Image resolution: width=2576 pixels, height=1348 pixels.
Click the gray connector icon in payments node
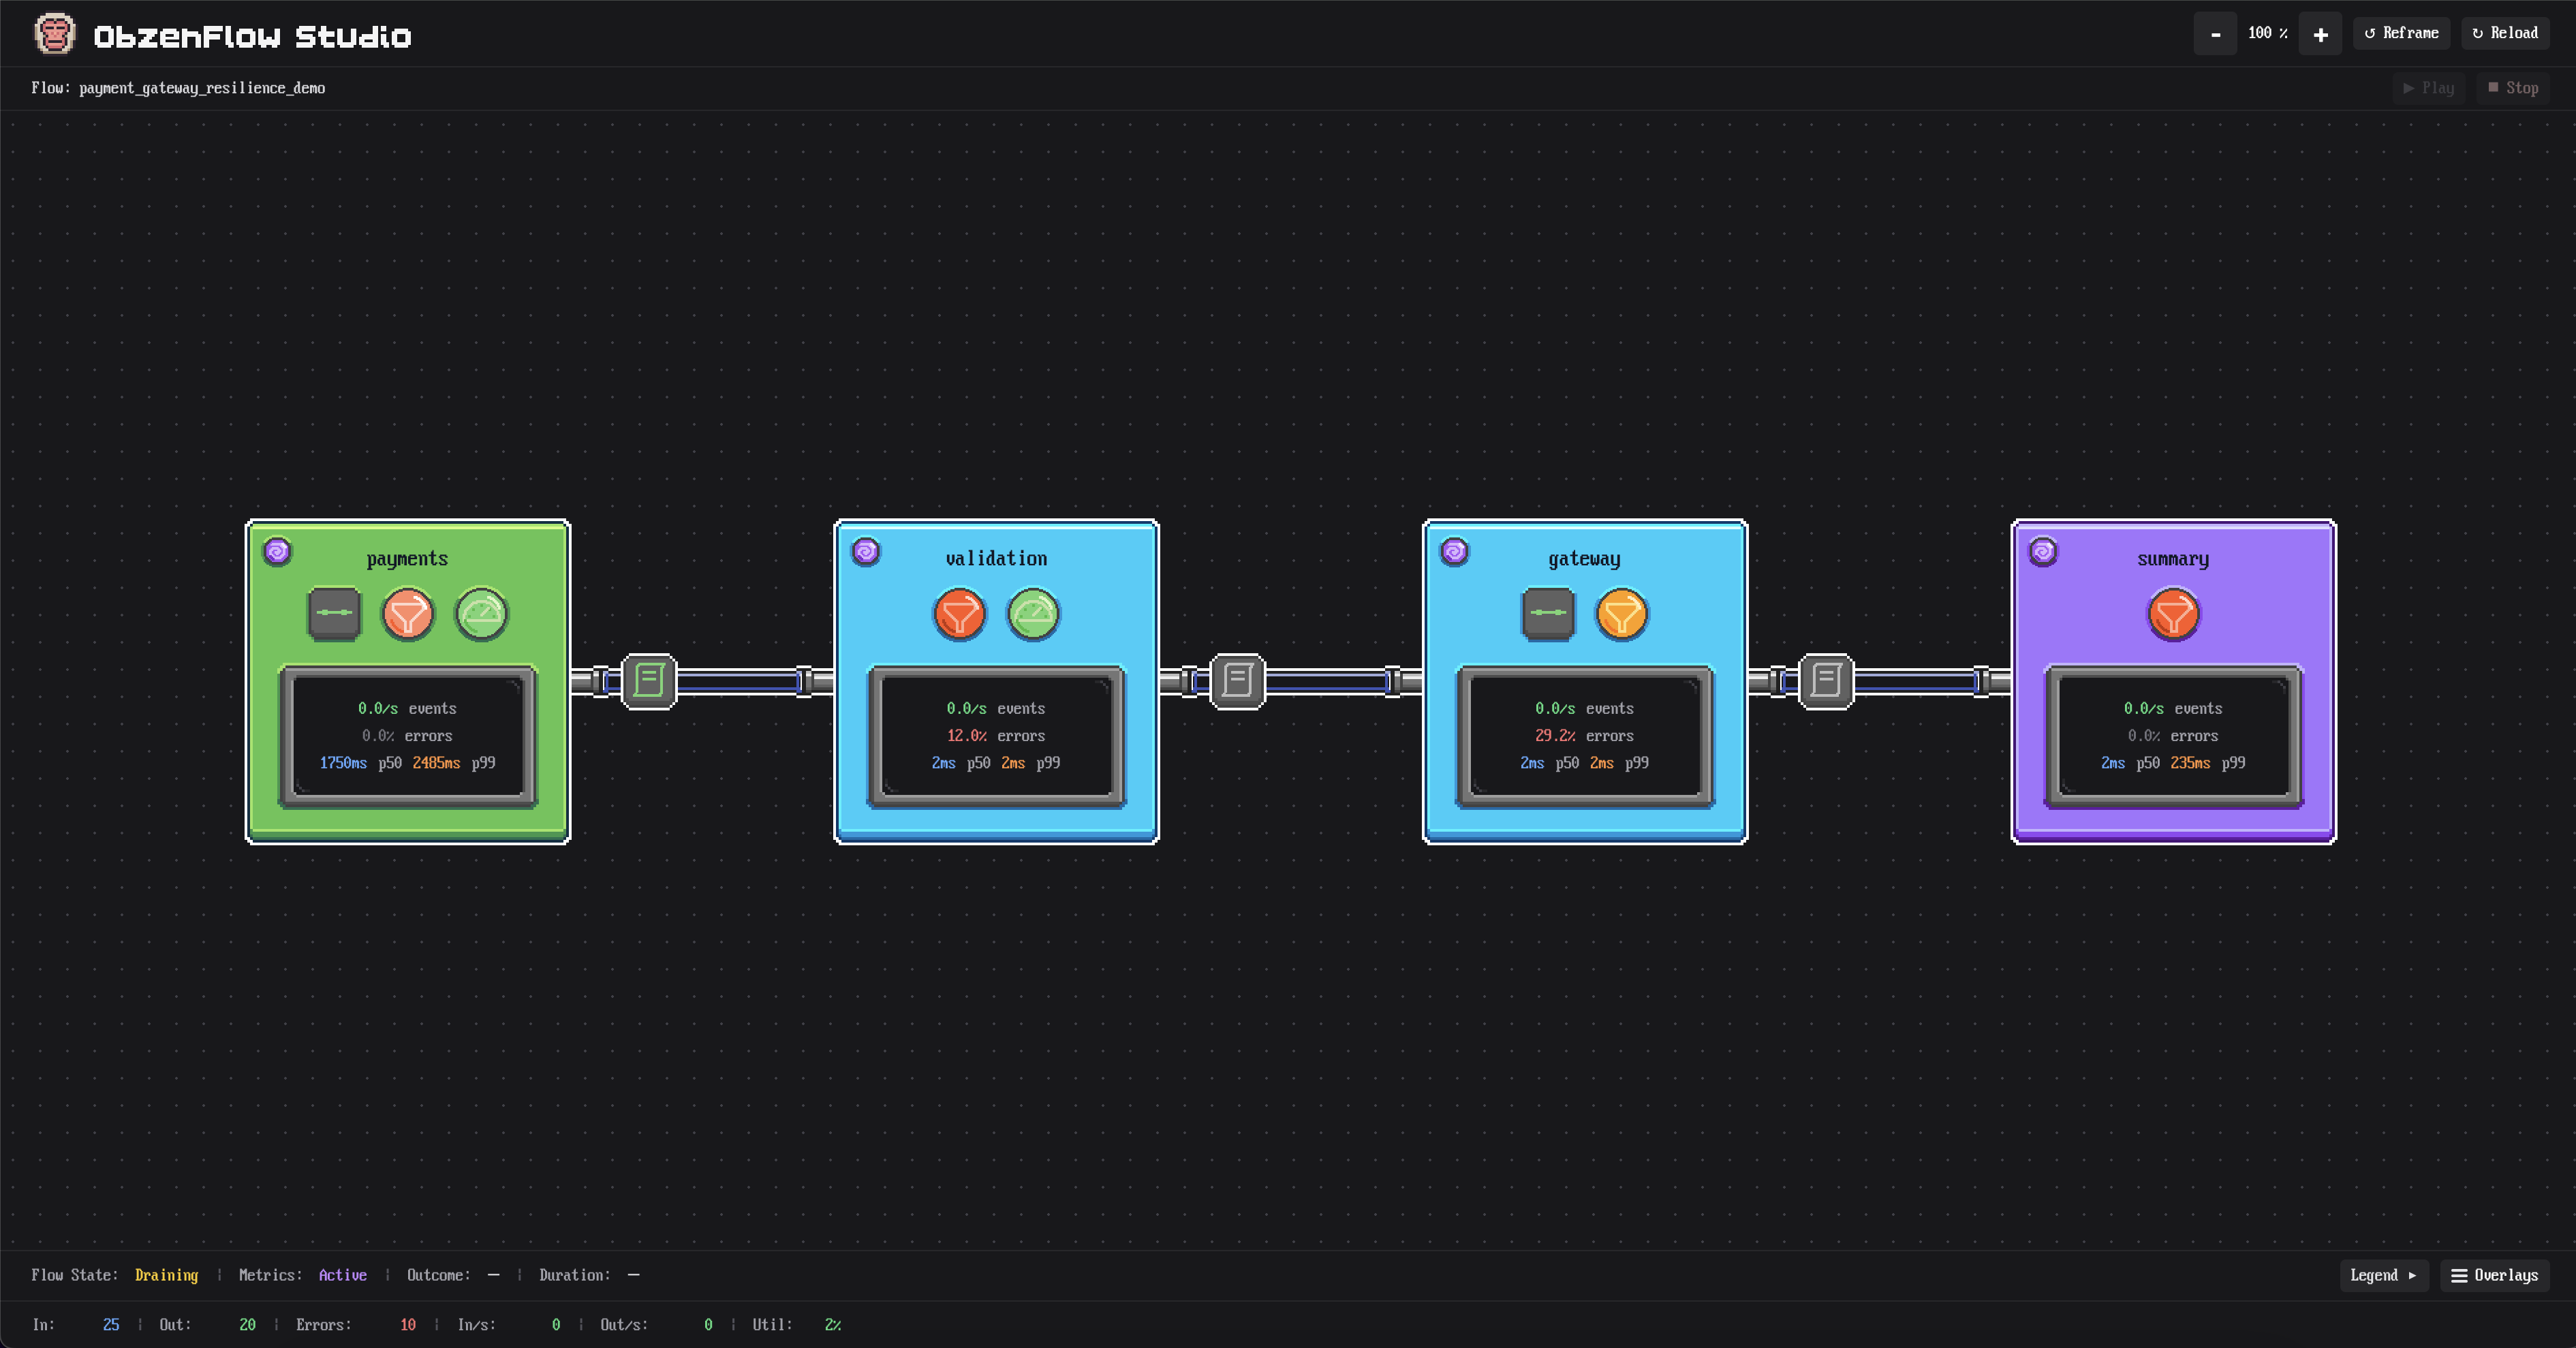[334, 613]
